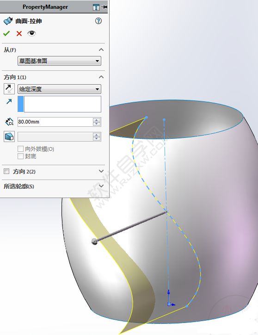Screen dimensions: 258x335
Task: Click the PropertyManager title text
Action: [45, 7]
